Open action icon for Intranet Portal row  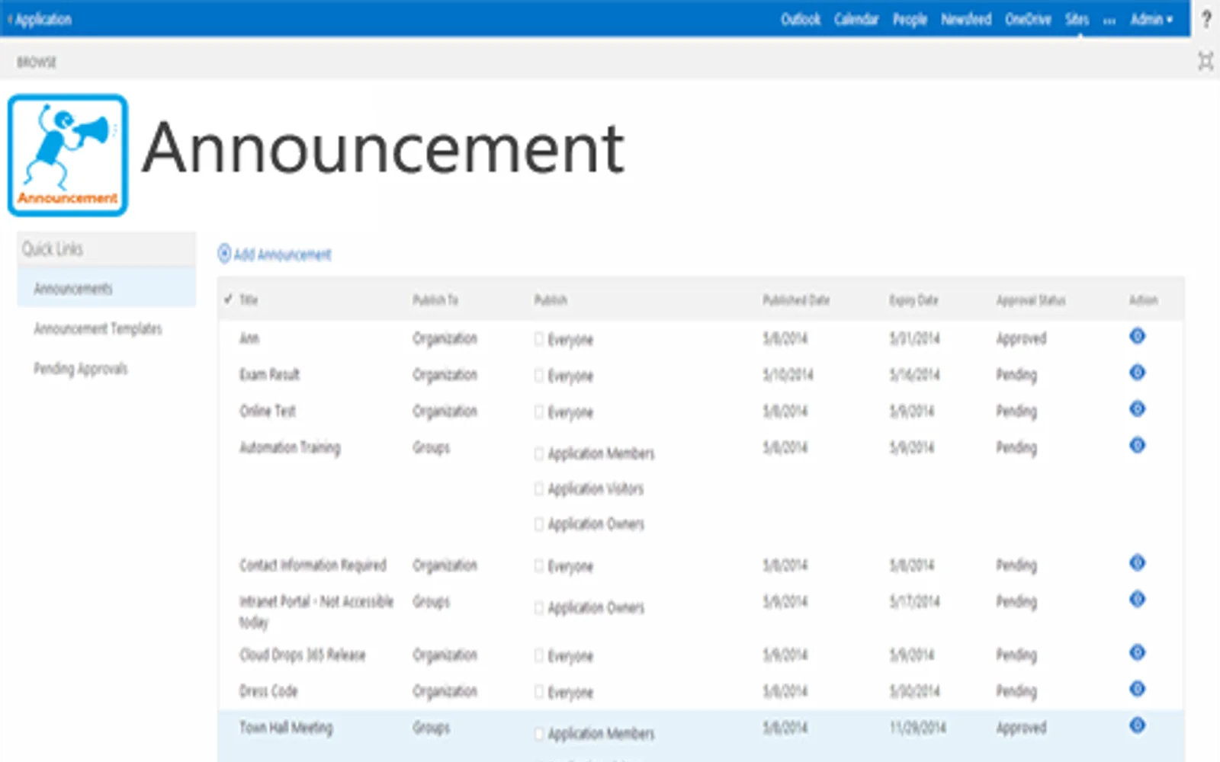(x=1137, y=600)
